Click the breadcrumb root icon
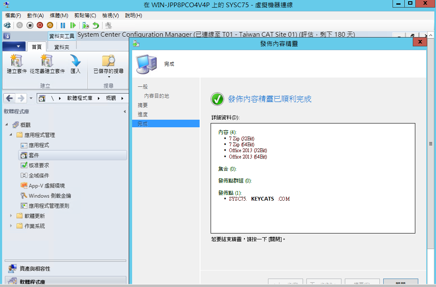 tap(42, 98)
